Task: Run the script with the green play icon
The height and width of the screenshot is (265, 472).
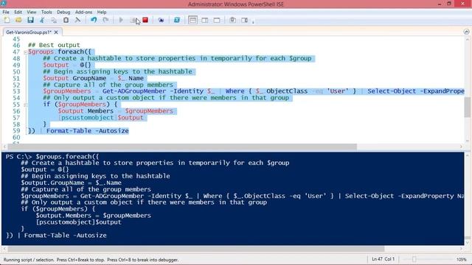Action: tap(121, 20)
